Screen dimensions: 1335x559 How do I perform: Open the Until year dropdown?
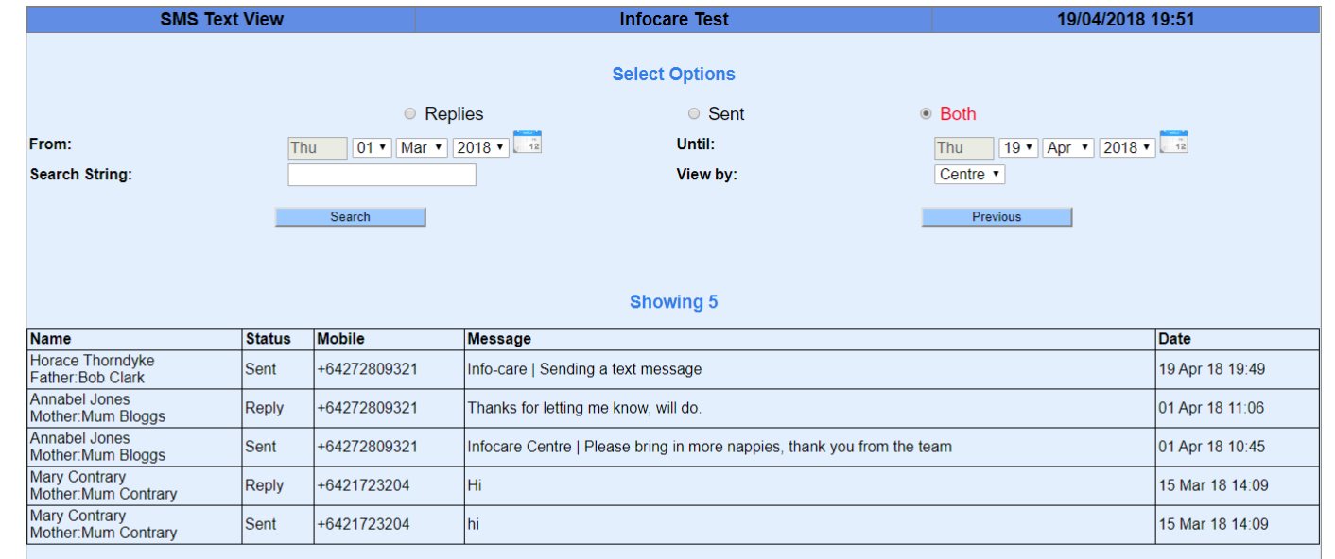click(x=1127, y=148)
